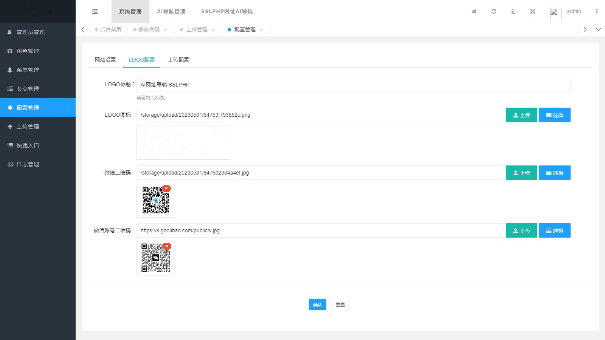This screenshot has width=605, height=340.
Task: Open the 微信账号二维码 QR thumbnail
Action: [x=155, y=258]
